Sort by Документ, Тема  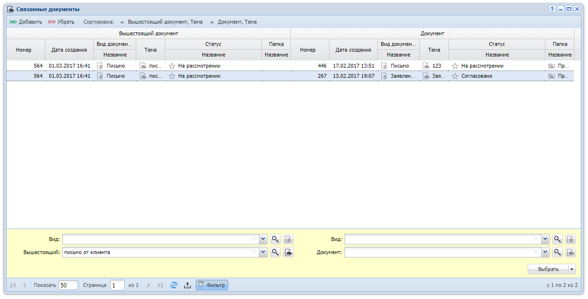233,22
